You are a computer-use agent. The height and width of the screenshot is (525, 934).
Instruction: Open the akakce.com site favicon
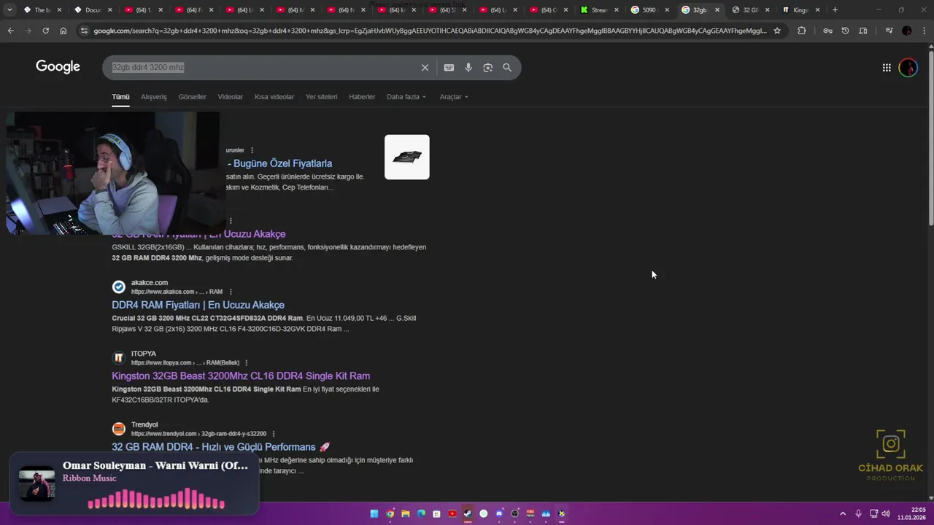click(x=118, y=287)
